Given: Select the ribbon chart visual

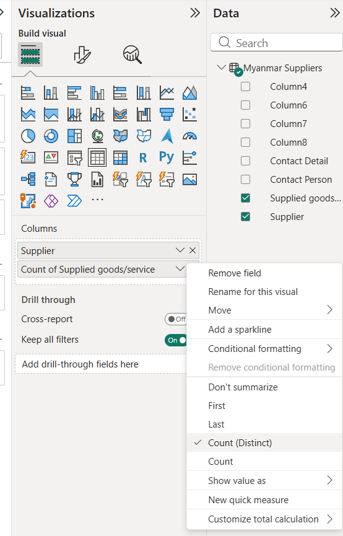Looking at the screenshot, I should pyautogui.click(x=120, y=115).
